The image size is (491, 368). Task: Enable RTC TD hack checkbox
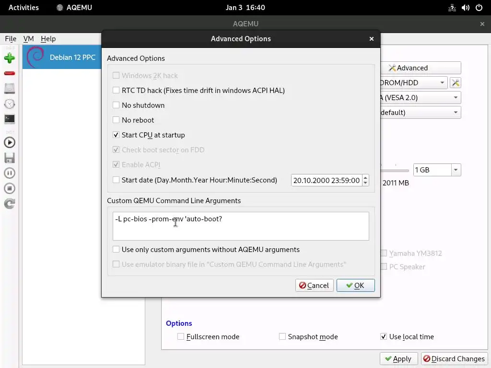pyautogui.click(x=116, y=91)
